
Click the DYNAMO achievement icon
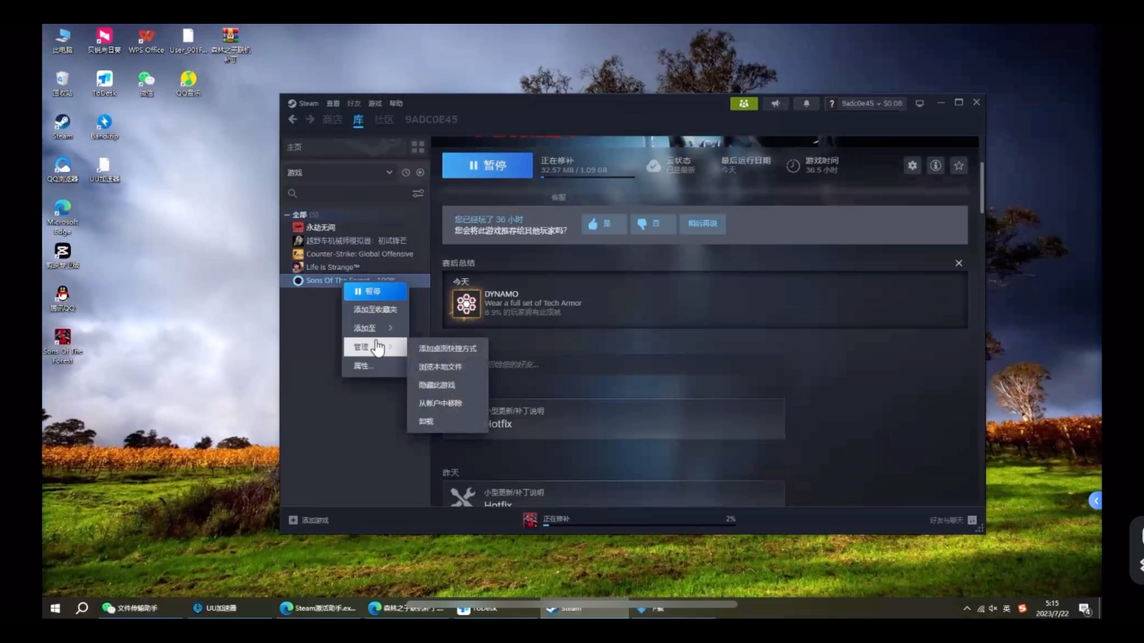[466, 304]
